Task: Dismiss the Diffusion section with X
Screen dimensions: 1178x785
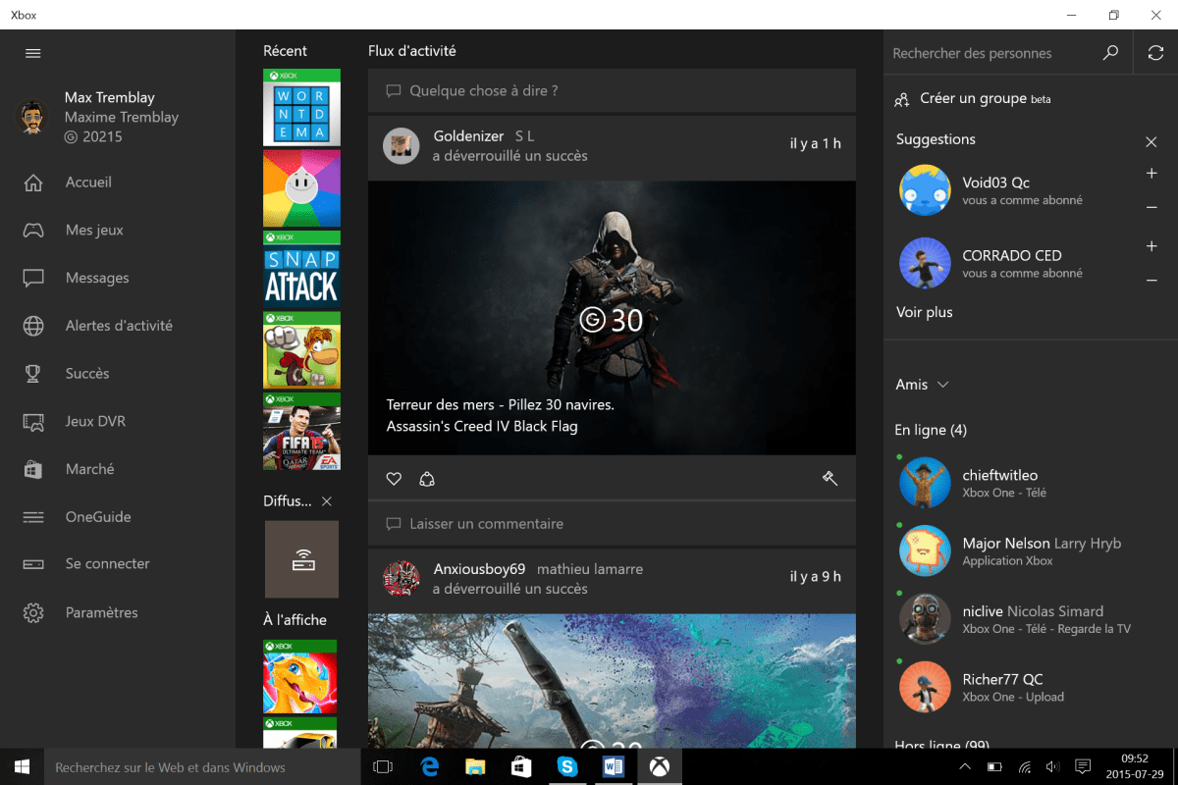Action: (327, 501)
